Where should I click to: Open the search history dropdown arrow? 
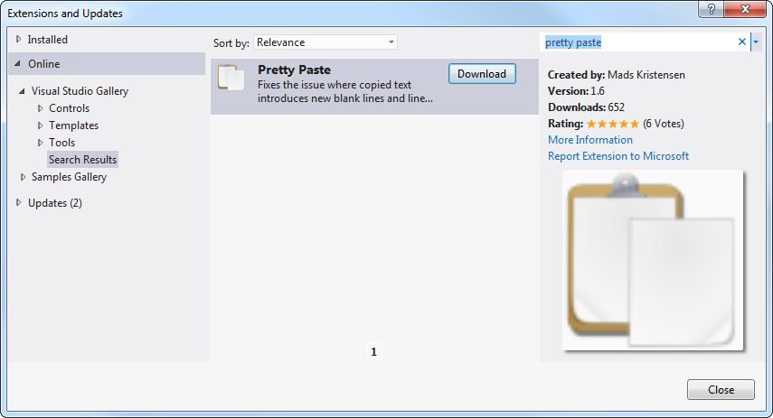click(756, 42)
